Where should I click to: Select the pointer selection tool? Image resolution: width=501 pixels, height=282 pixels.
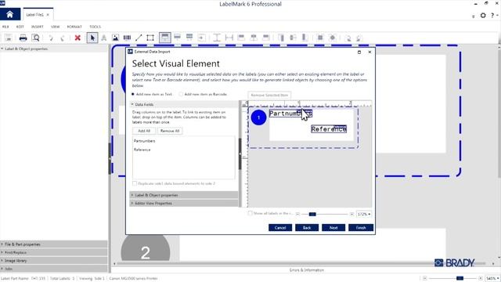(92, 38)
